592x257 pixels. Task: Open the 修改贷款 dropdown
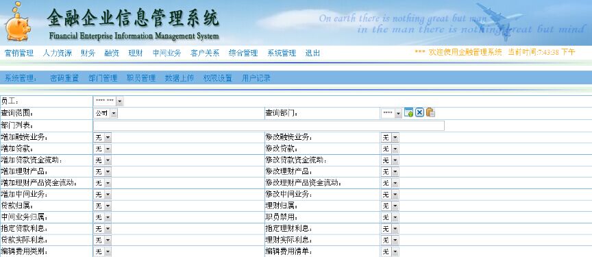click(390, 149)
